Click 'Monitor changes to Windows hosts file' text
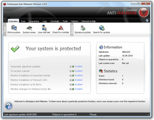Image resolution: width=154 pixels, height=120 pixels. click(x=30, y=89)
